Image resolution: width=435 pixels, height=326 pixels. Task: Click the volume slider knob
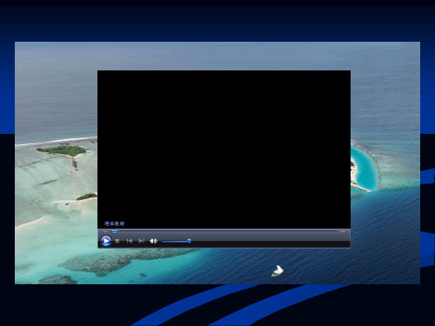[189, 241]
